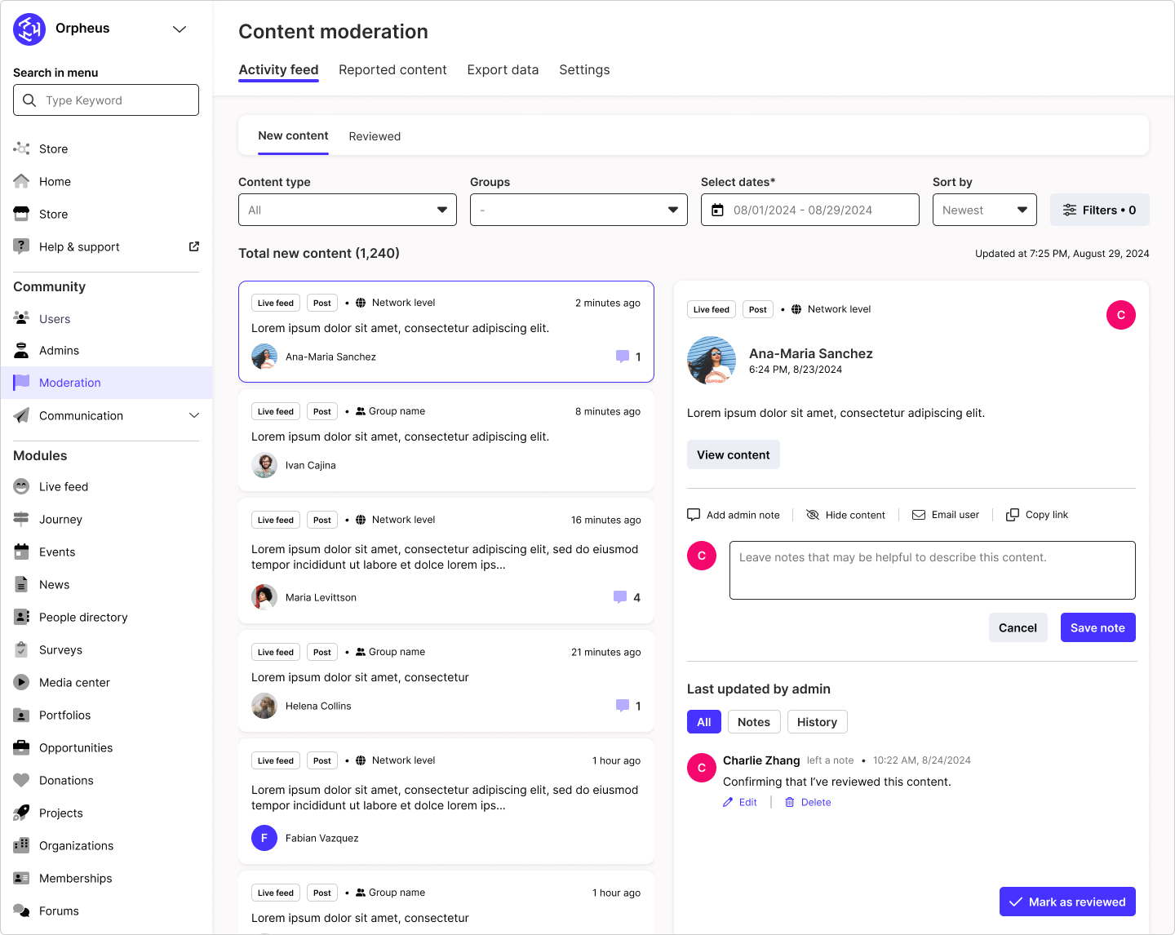
Task: Click the 'Updated at 7:25 PM, August 29, 2024' text
Action: [1062, 254]
